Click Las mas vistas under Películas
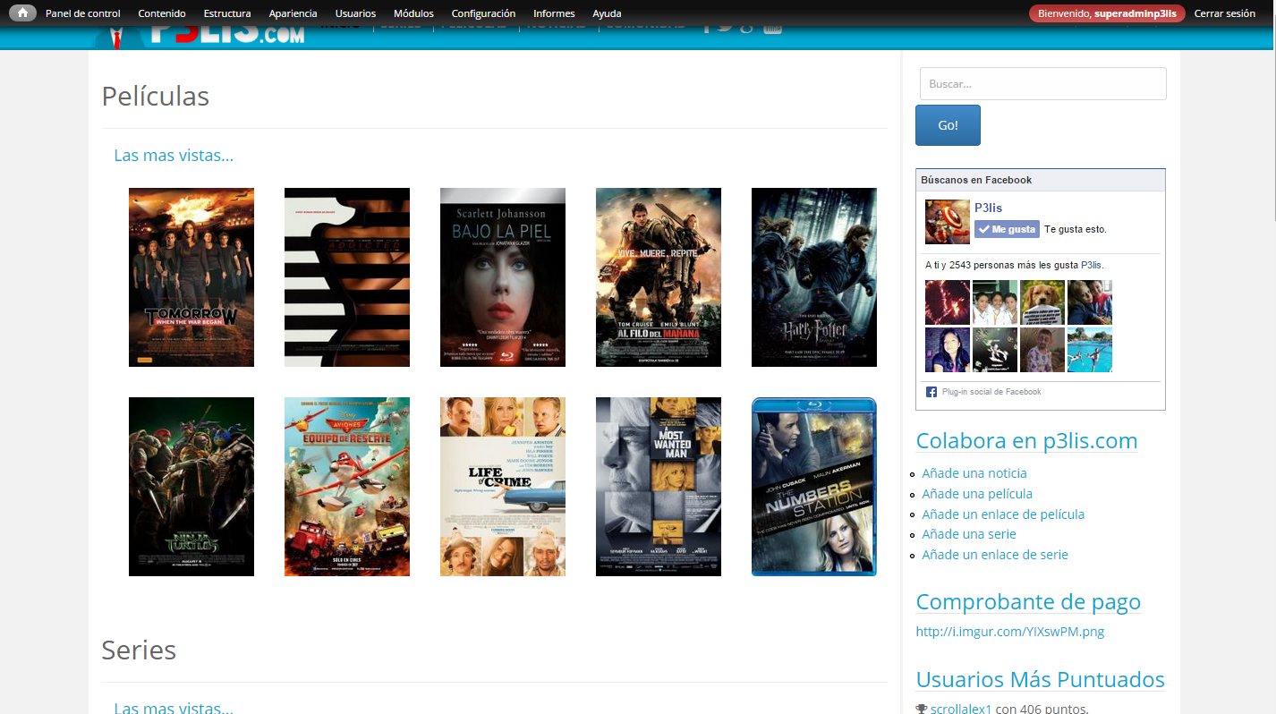Image resolution: width=1276 pixels, height=714 pixels. point(174,155)
